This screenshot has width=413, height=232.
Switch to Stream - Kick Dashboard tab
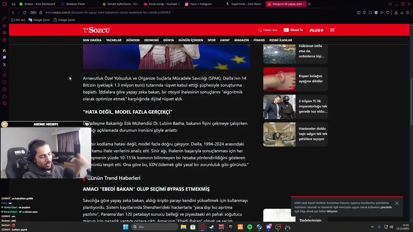37,4
